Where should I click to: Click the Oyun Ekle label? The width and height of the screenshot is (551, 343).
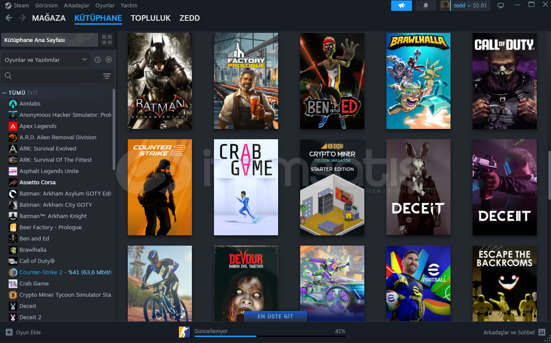(28, 332)
